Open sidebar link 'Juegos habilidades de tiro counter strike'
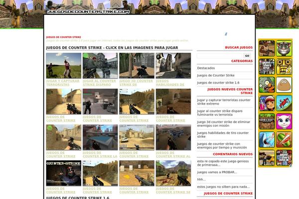Screen dimensions: 299x199 click(223, 135)
